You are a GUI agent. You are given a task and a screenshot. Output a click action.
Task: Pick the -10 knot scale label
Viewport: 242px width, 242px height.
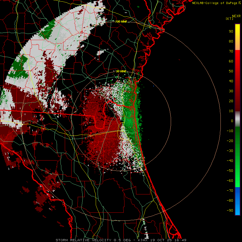(230, 131)
